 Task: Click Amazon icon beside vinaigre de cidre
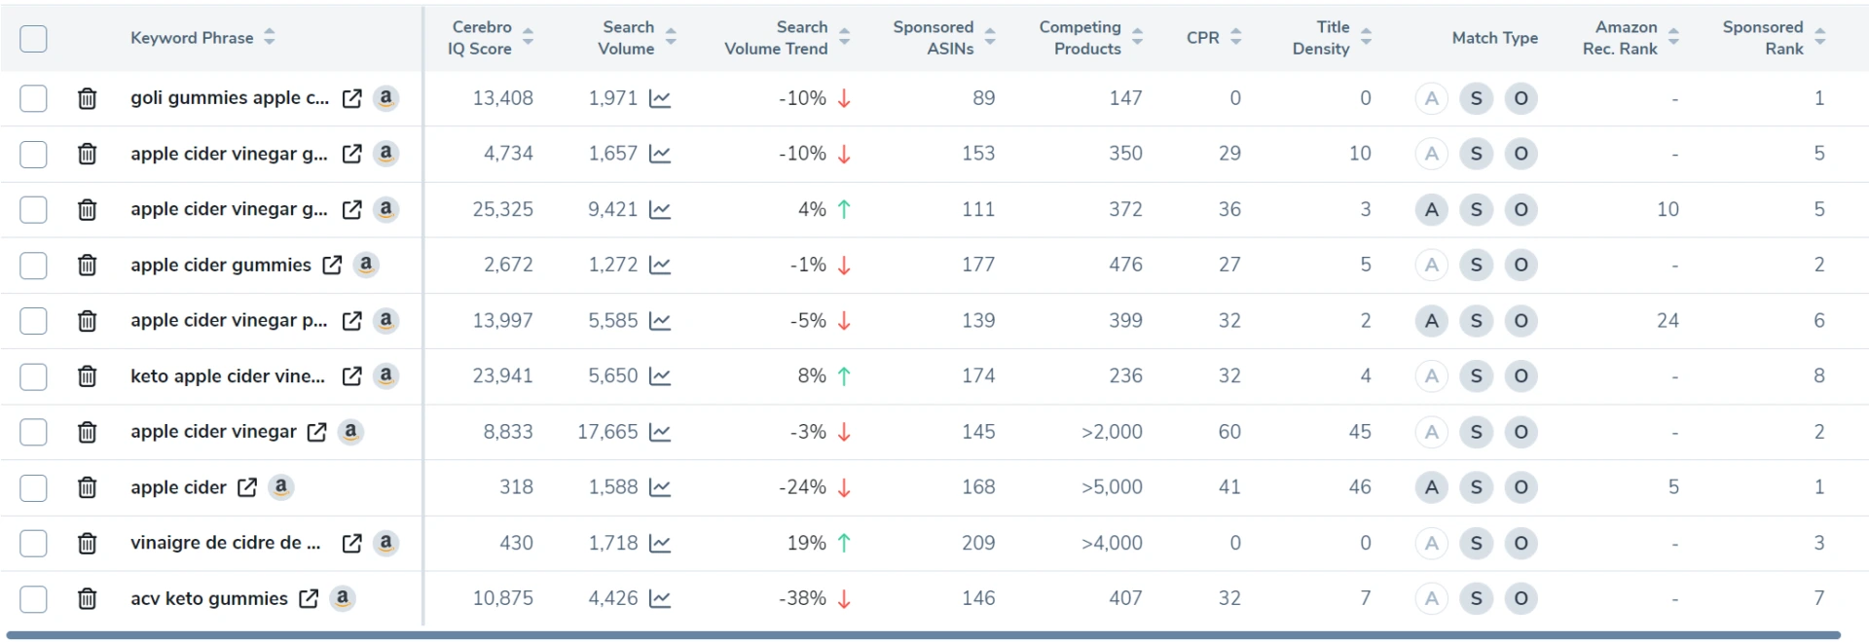click(385, 543)
